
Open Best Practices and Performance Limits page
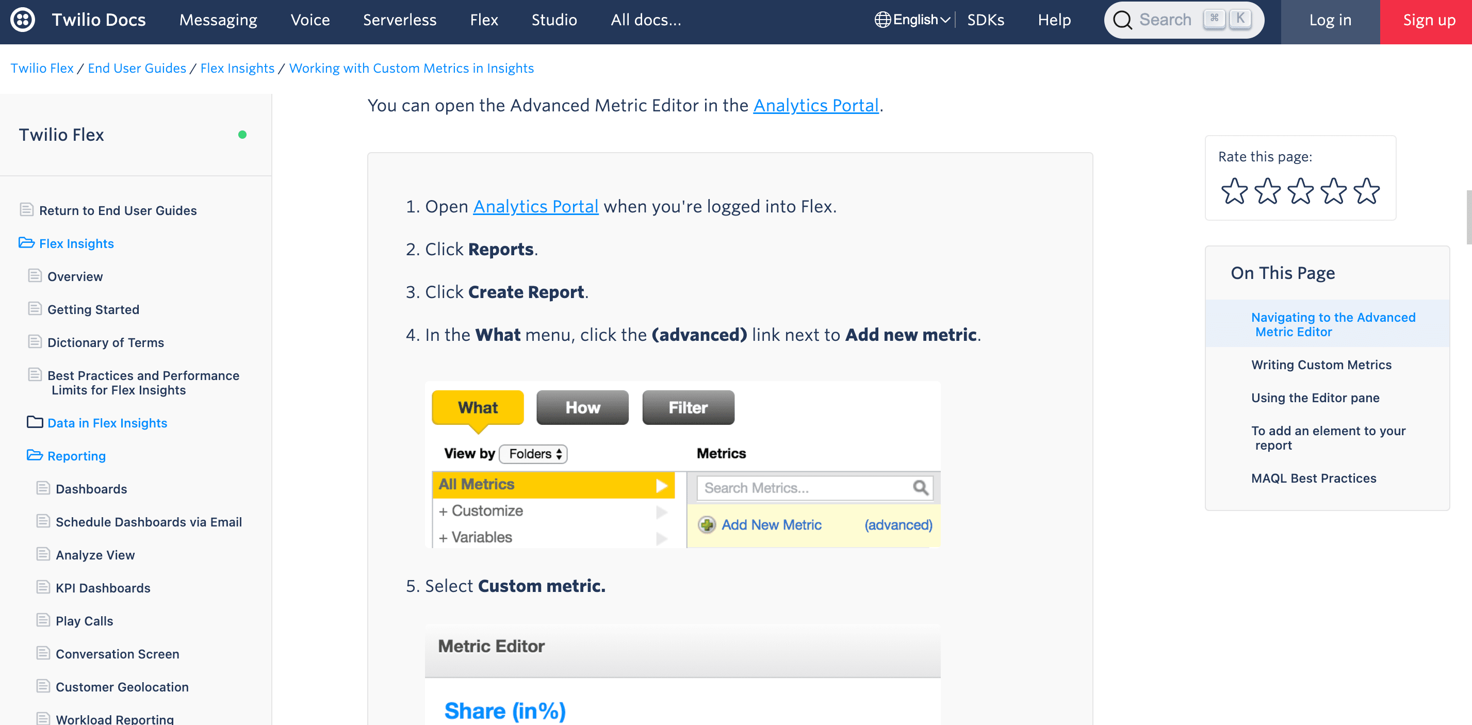pos(143,383)
